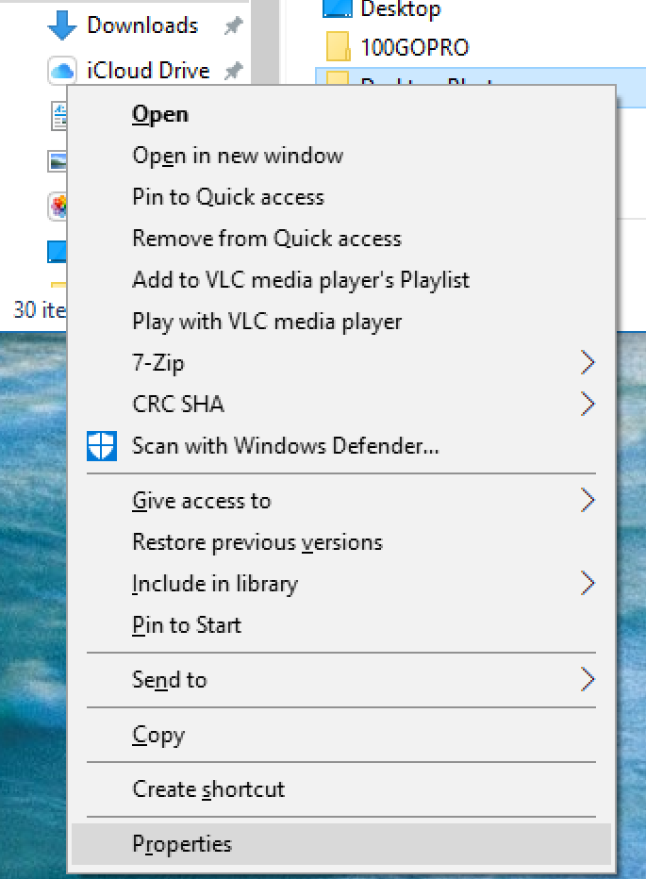The width and height of the screenshot is (646, 879).
Task: Open iCloud Drive in sidebar
Action: pos(148,71)
